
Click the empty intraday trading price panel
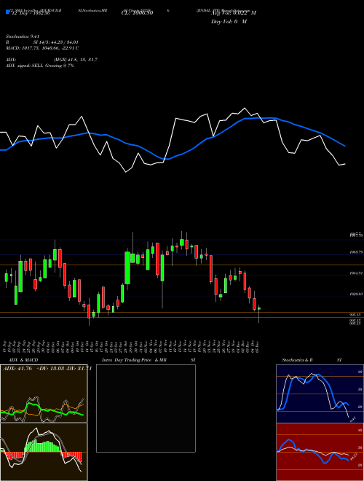point(146,408)
